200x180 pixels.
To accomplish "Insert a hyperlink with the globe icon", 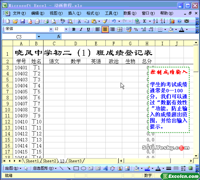I will pyautogui.click(x=137, y=21).
